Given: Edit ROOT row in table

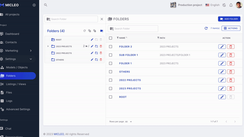Looking at the screenshot, I should pyautogui.click(x=222, y=97).
